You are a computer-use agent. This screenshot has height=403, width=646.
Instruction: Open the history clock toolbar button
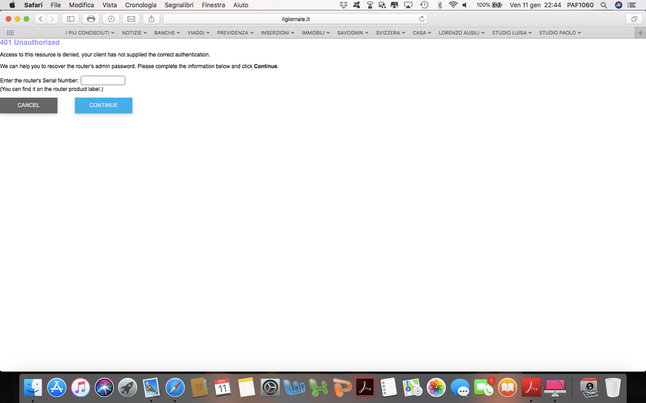pyautogui.click(x=111, y=19)
